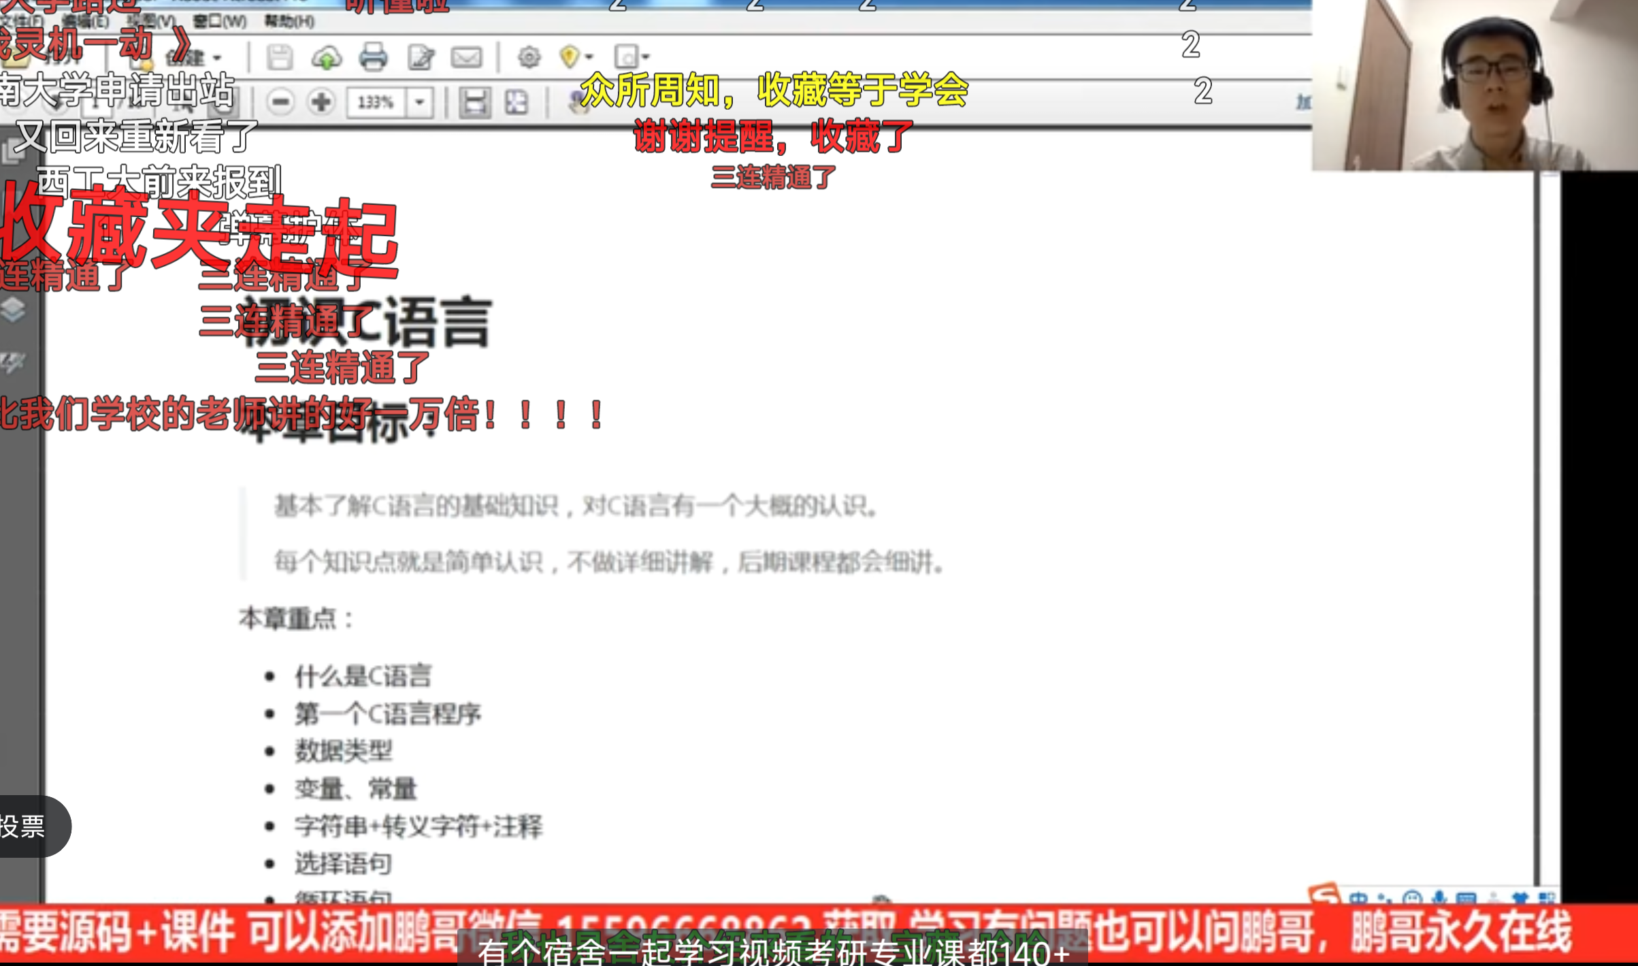
Task: Click the layers icon in left sidebar
Action: (13, 310)
